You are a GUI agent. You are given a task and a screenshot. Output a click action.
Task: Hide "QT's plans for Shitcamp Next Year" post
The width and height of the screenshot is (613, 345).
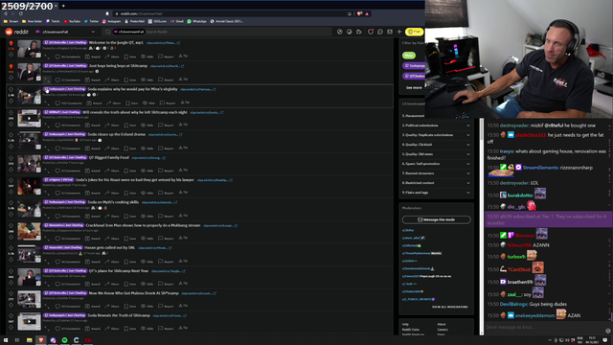(x=147, y=284)
